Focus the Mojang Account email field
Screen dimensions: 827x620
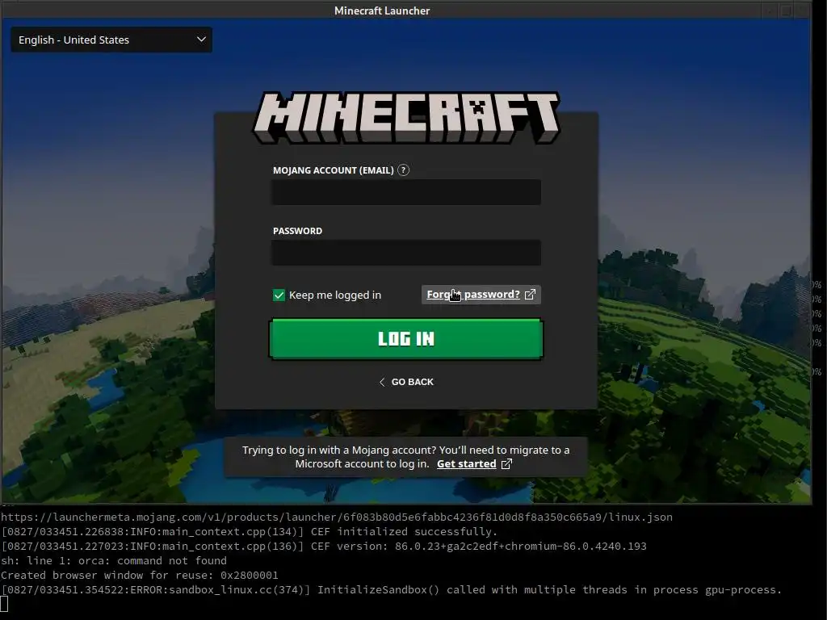pos(406,192)
